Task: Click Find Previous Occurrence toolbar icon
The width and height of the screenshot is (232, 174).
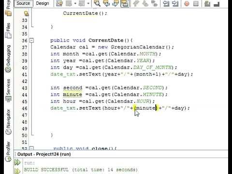Action: point(106,3)
